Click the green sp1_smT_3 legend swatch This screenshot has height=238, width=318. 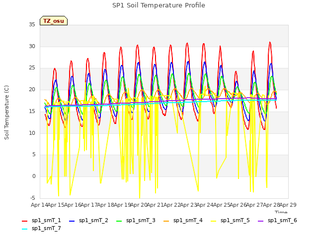pyautogui.click(x=119, y=221)
